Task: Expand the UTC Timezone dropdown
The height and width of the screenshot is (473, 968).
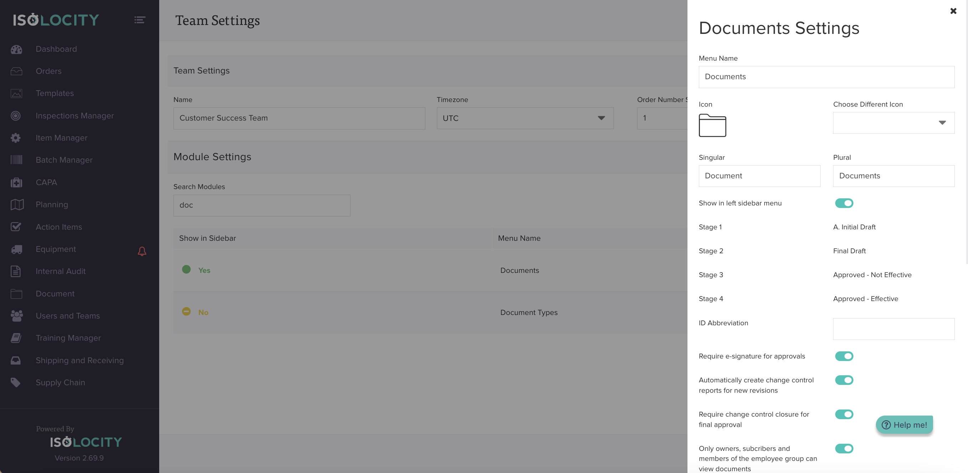Action: pyautogui.click(x=525, y=118)
